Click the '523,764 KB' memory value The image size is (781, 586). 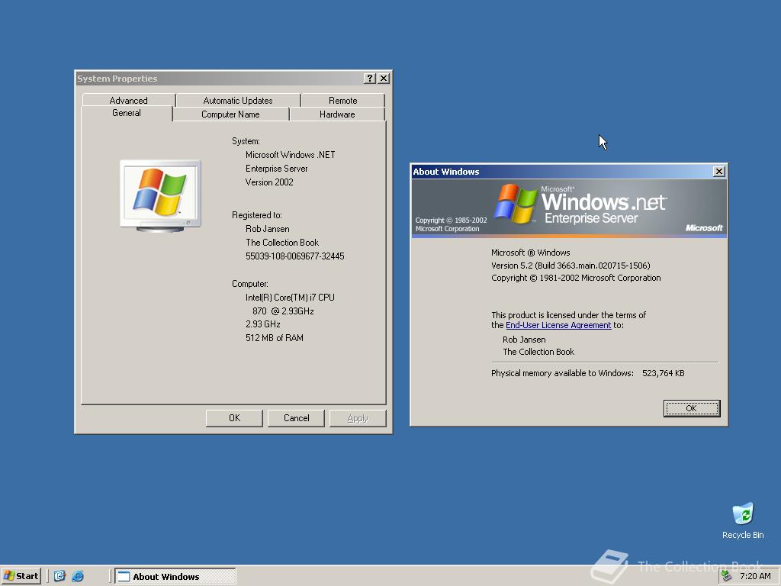664,373
